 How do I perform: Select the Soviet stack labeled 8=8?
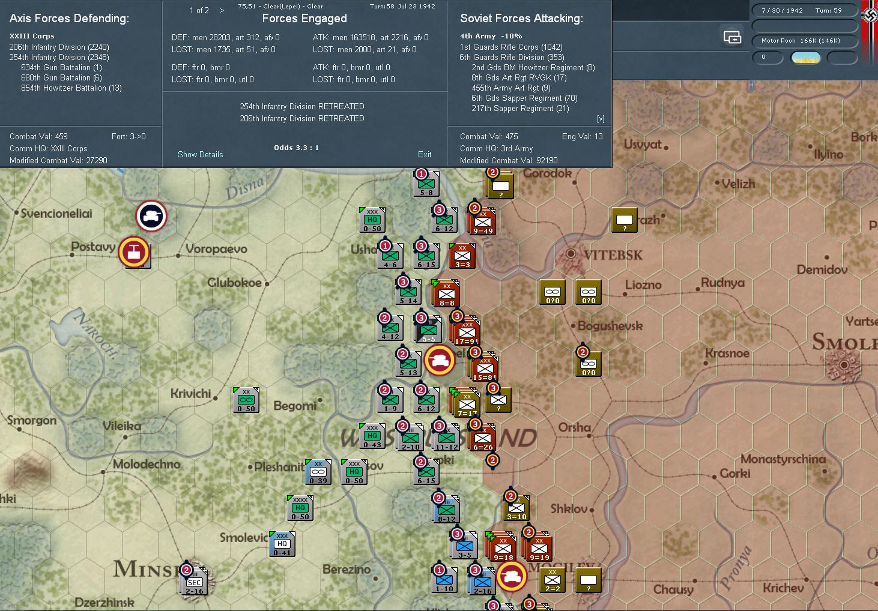pyautogui.click(x=447, y=293)
